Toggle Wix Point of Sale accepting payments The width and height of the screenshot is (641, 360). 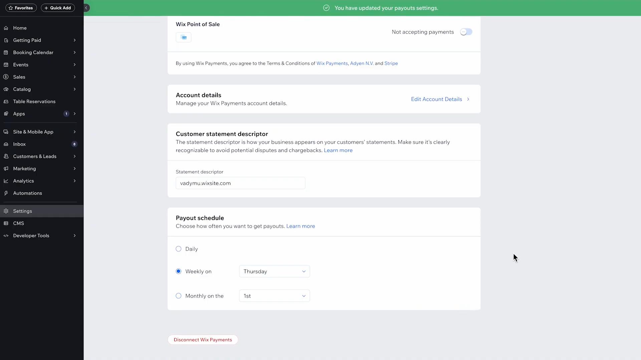click(466, 32)
